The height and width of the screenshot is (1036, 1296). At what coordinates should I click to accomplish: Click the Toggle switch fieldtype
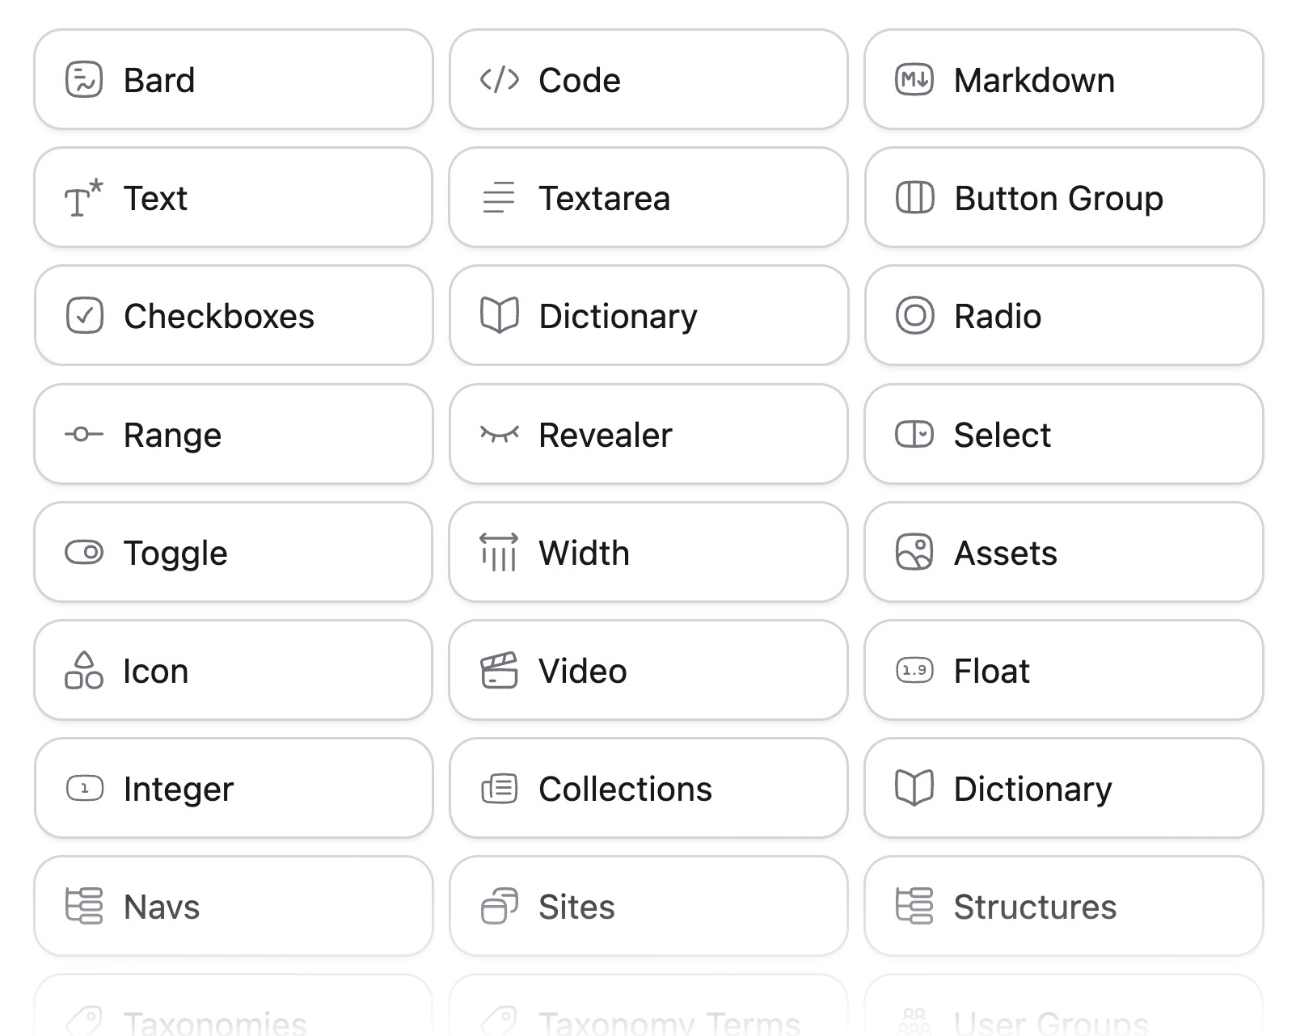(x=234, y=552)
